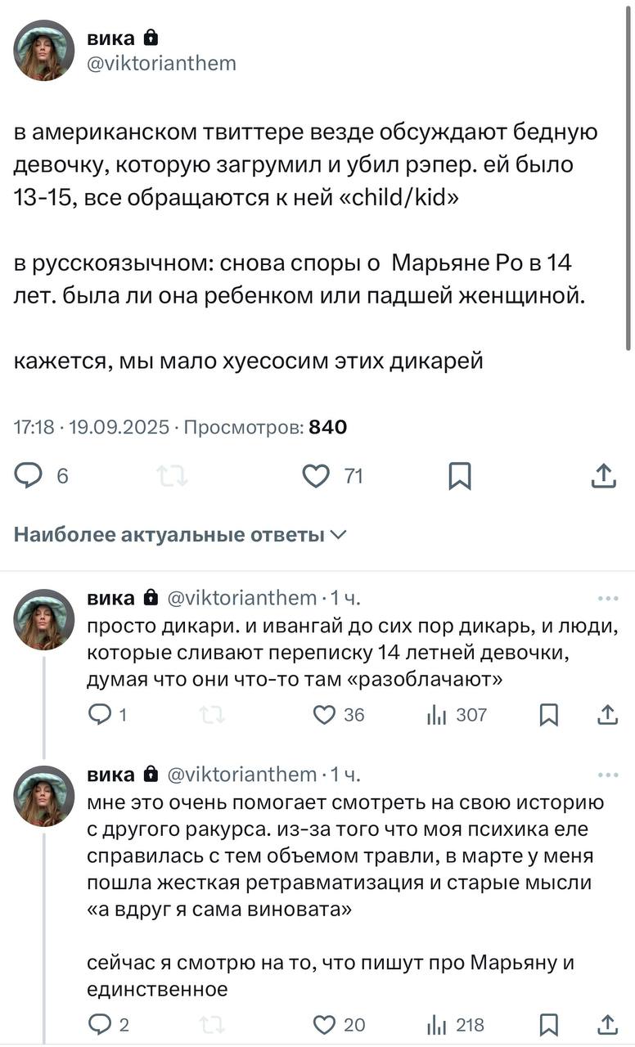Share the first reply

(x=607, y=715)
